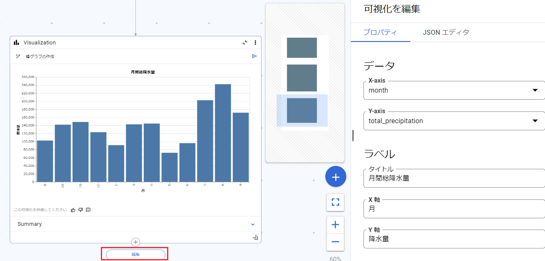Expand the Summary section
Viewport: 545px width, 261px height.
coord(253,224)
